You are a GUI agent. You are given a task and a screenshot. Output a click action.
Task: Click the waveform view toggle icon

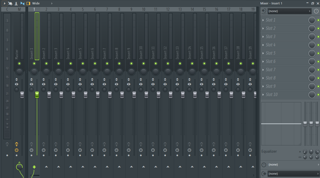click(x=16, y=3)
